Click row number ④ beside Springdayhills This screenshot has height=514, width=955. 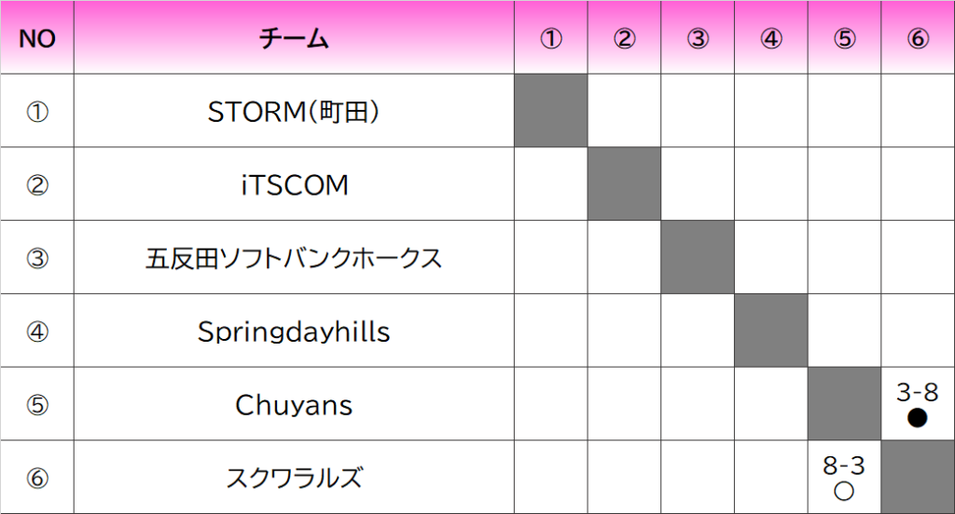(37, 331)
